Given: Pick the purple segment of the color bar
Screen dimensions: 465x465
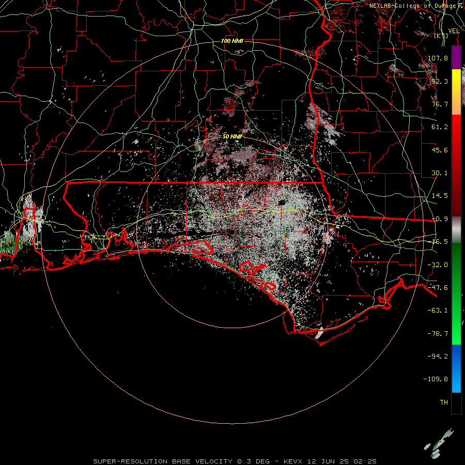Looking at the screenshot, I should (x=456, y=58).
